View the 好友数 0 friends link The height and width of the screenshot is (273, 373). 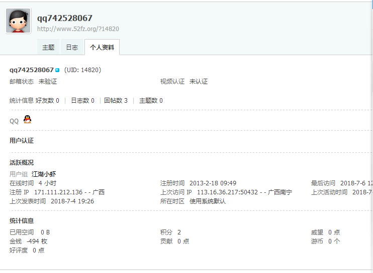point(47,101)
